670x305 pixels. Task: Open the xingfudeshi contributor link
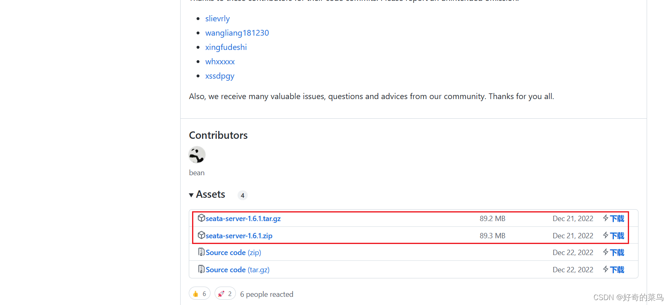226,47
